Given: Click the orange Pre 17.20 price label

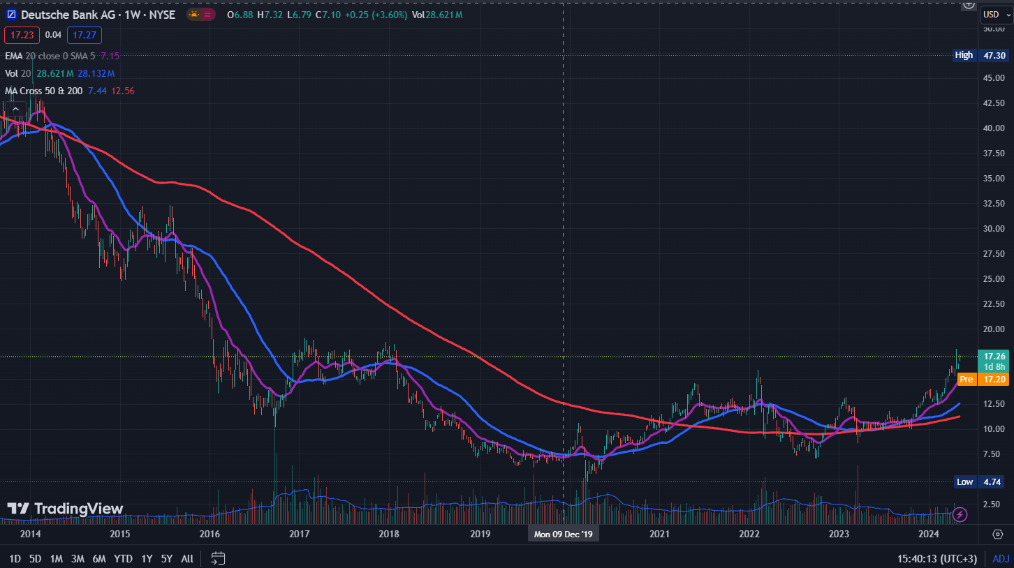Looking at the screenshot, I should click(x=984, y=380).
